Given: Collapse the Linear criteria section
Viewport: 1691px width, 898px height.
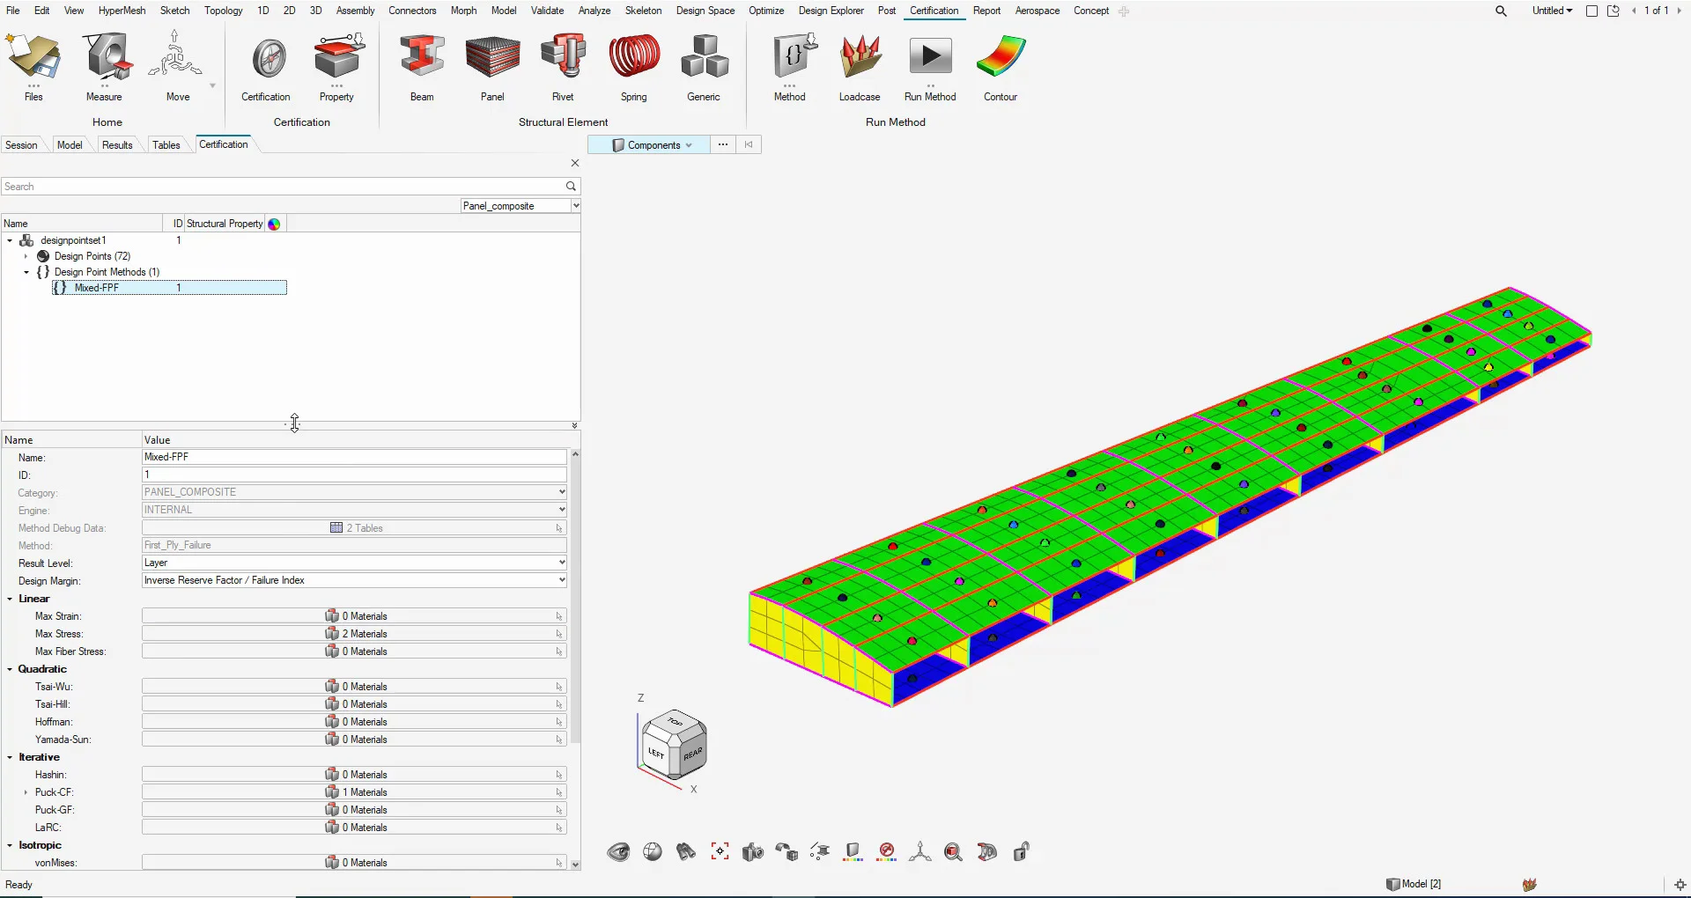Looking at the screenshot, I should coord(10,599).
